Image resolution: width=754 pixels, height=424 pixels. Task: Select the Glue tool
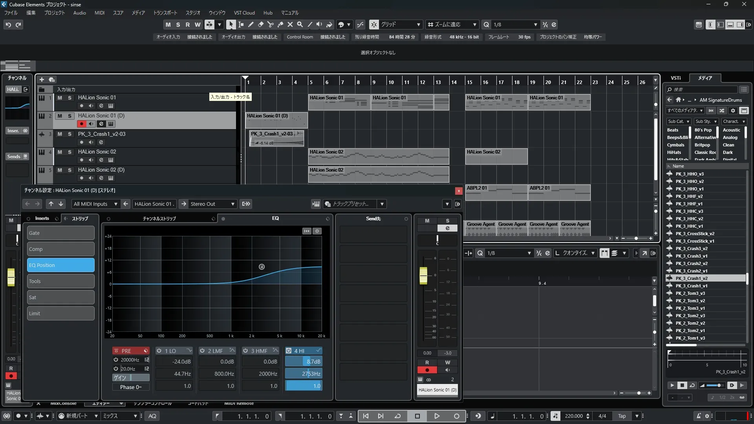(280, 24)
